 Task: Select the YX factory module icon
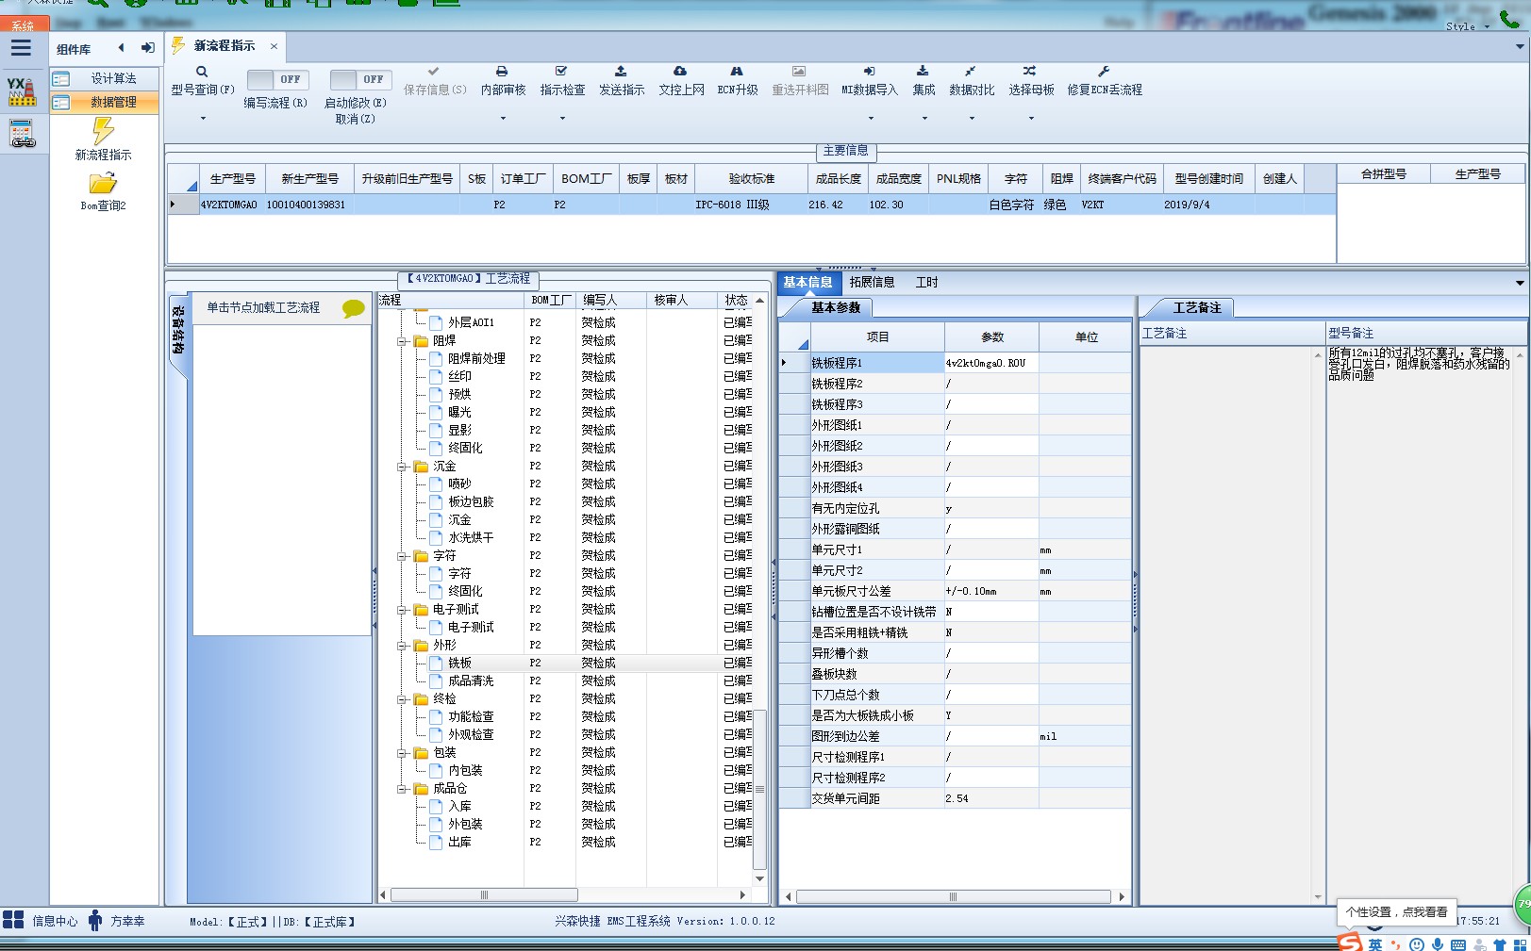point(21,90)
